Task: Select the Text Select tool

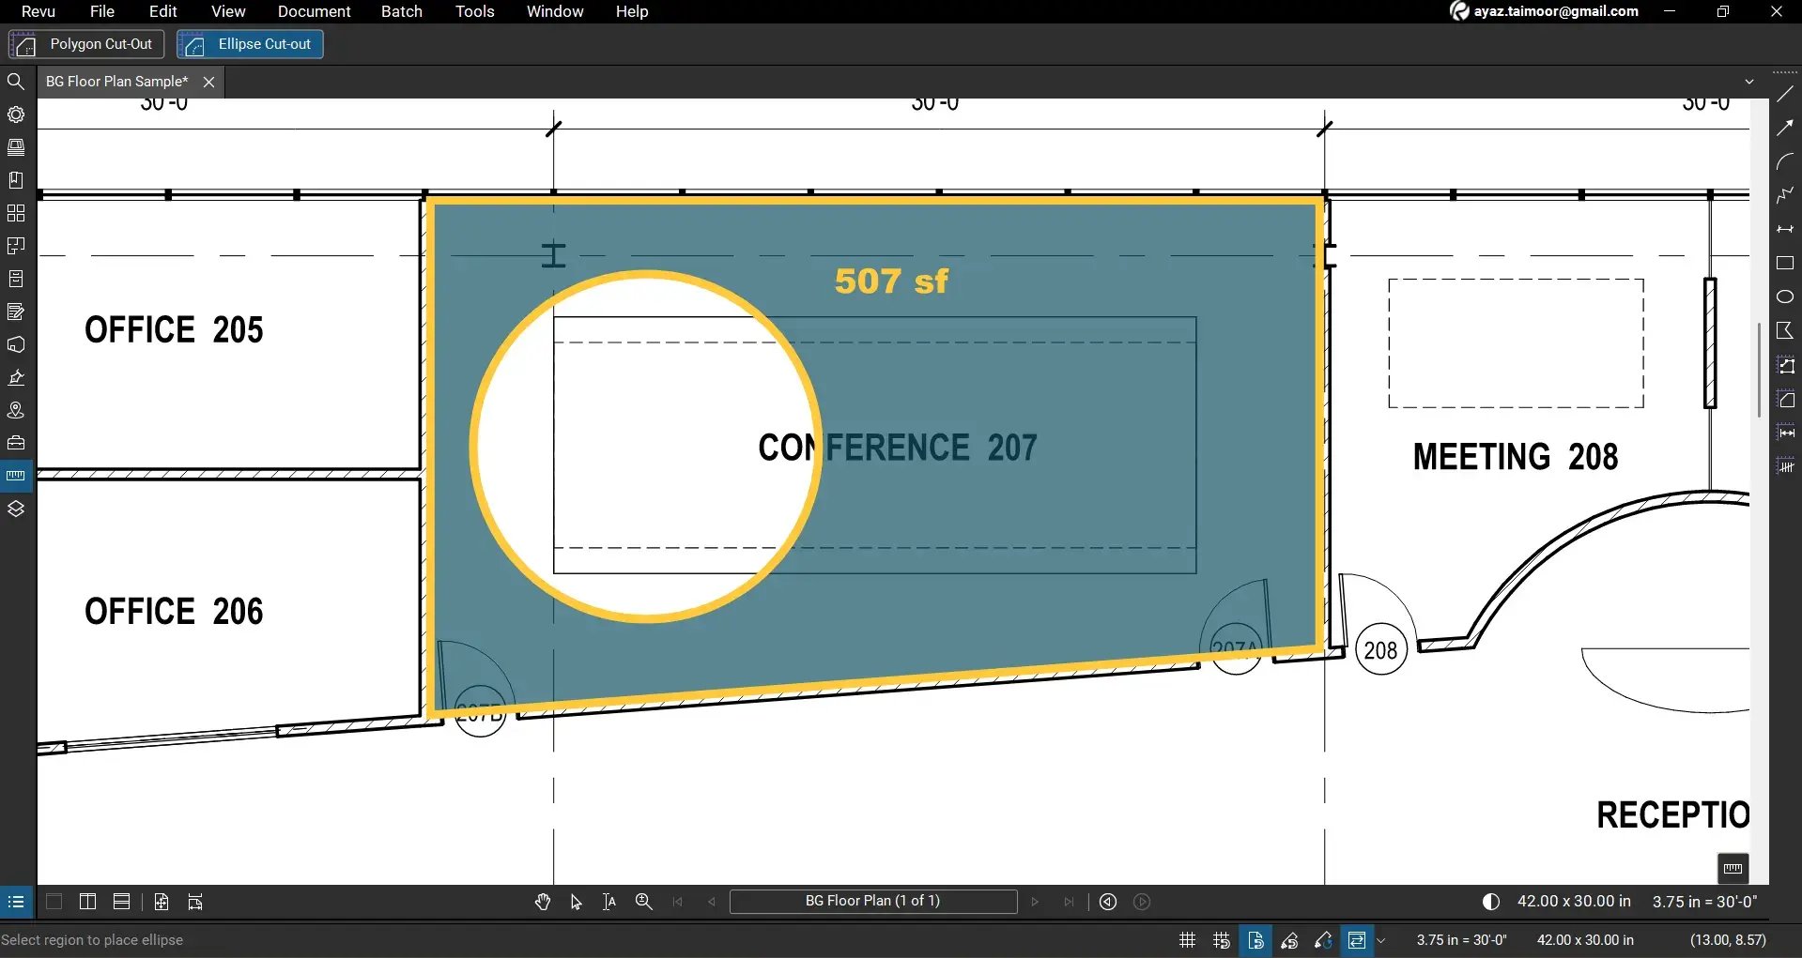Action: click(x=609, y=902)
